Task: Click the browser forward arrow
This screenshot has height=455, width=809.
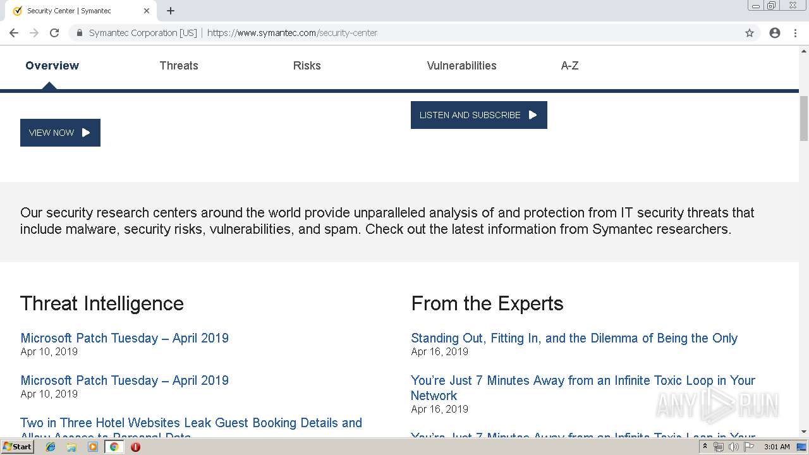Action: [34, 33]
